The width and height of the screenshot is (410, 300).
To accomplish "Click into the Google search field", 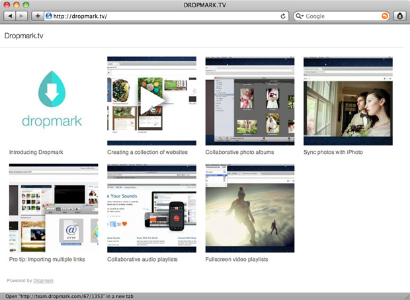I will click(343, 17).
